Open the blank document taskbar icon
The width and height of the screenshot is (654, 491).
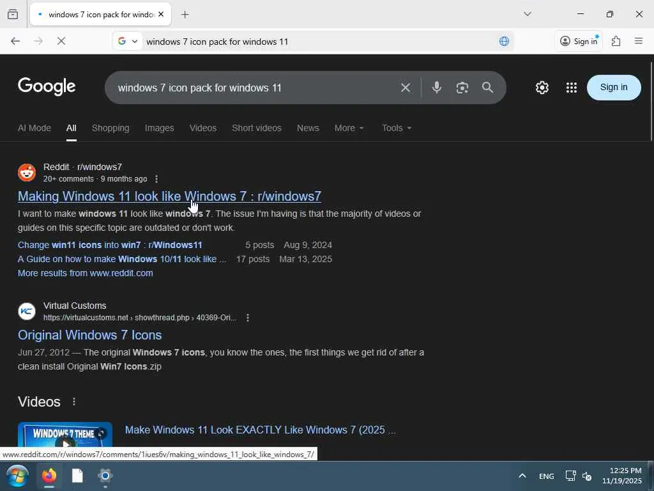point(77,476)
